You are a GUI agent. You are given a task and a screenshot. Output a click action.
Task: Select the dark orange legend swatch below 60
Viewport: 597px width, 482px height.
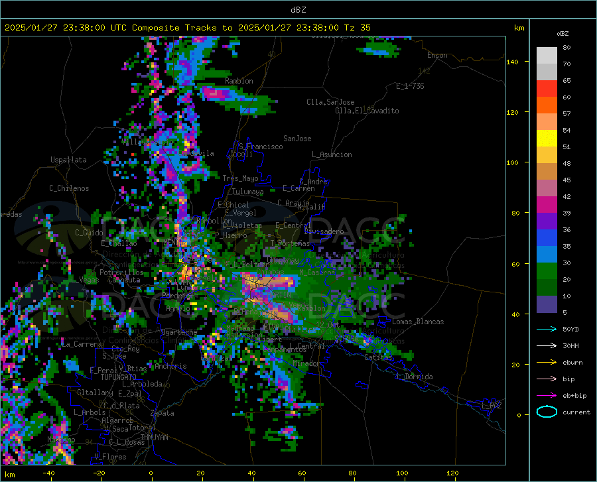547,105
